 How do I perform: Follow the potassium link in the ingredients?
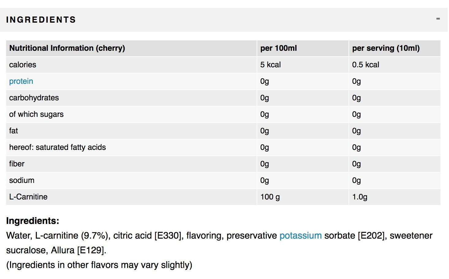coord(300,236)
